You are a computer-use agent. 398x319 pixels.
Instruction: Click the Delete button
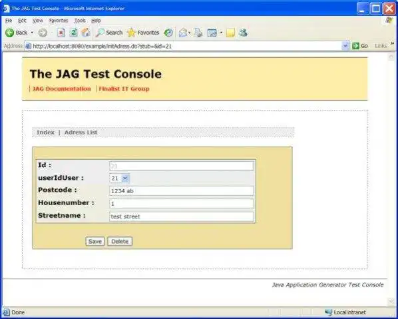pos(120,241)
